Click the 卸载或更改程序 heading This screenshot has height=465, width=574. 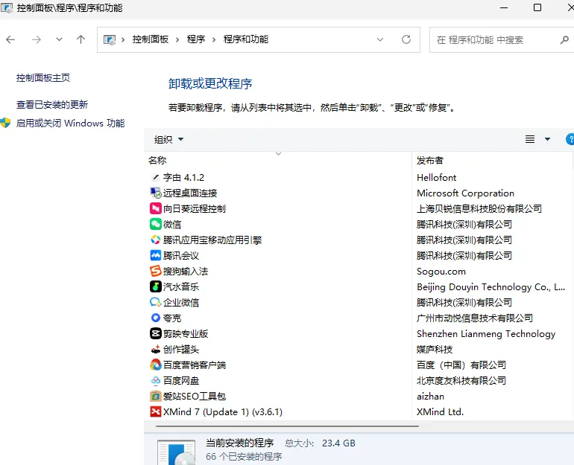click(210, 83)
